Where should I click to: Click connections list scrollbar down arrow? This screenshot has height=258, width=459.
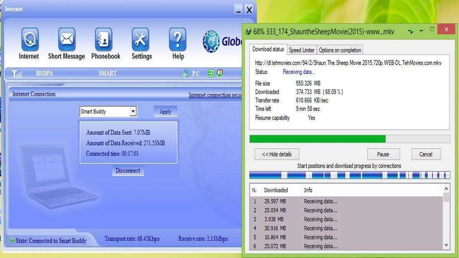pyautogui.click(x=446, y=245)
